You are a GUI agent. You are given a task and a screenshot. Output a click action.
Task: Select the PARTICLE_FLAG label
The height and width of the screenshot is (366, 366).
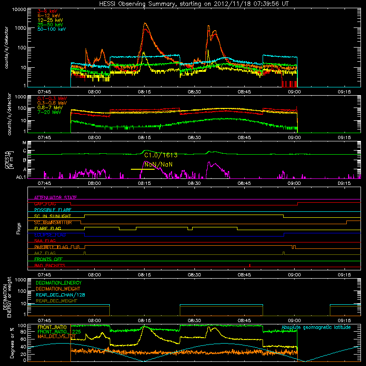click(51, 247)
